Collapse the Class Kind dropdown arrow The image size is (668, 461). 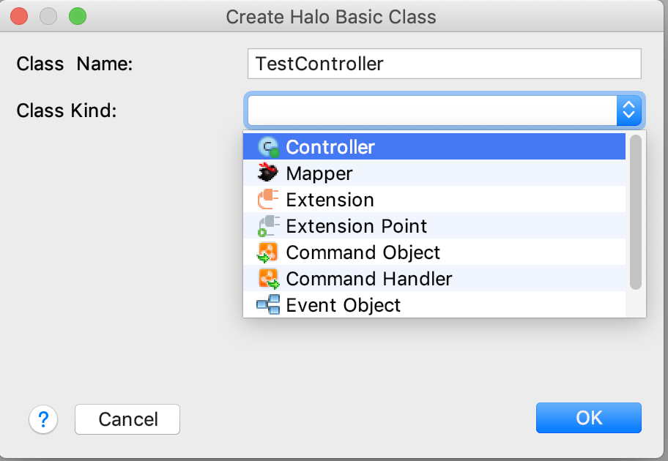pyautogui.click(x=628, y=110)
